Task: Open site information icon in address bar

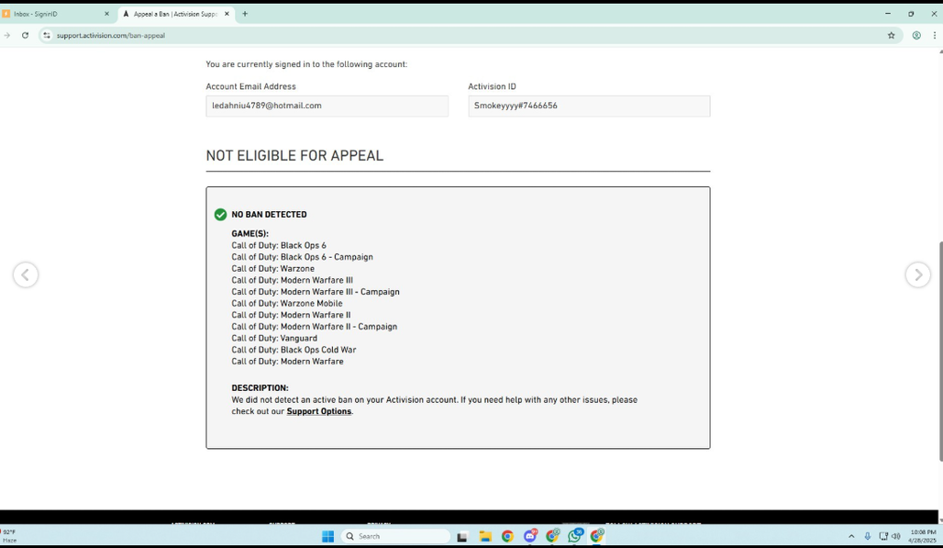Action: 47,36
